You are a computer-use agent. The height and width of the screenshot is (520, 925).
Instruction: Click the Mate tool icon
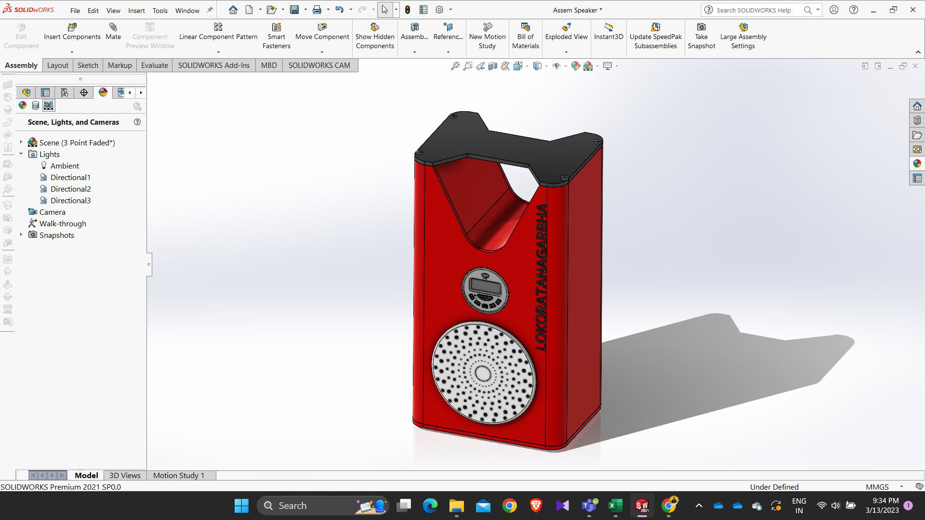coord(113,27)
